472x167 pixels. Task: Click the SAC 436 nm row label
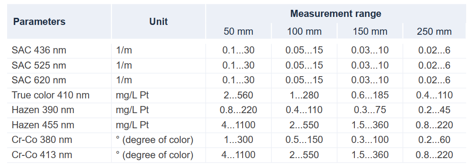[39, 50]
